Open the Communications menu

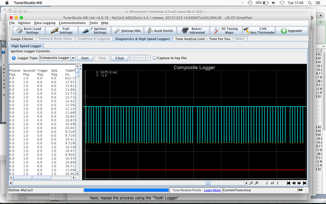point(72,23)
